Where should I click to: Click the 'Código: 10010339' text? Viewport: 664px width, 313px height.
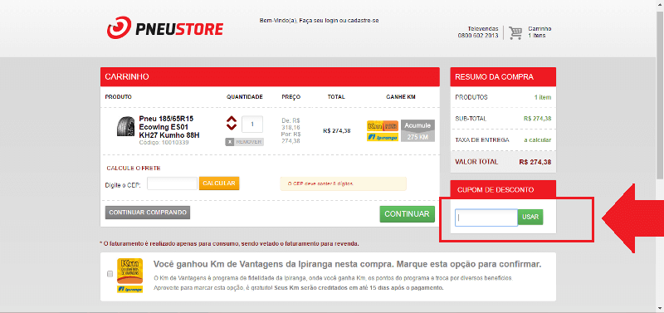point(164,143)
